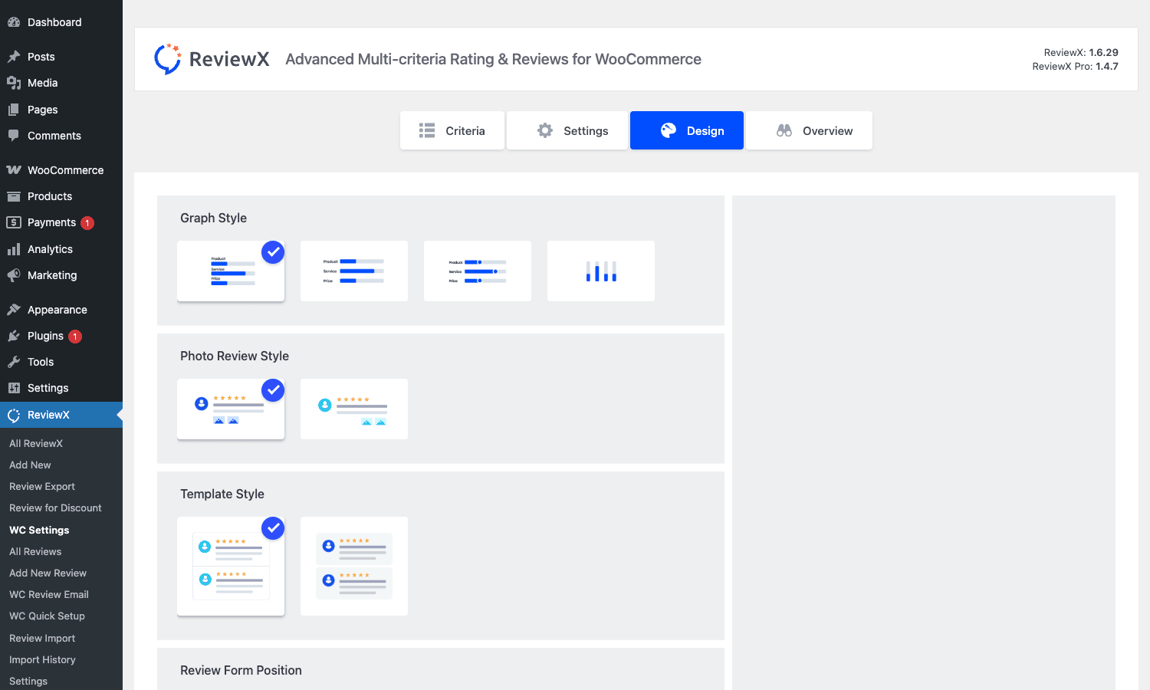Select second graph style with labels beside bars

(x=354, y=271)
